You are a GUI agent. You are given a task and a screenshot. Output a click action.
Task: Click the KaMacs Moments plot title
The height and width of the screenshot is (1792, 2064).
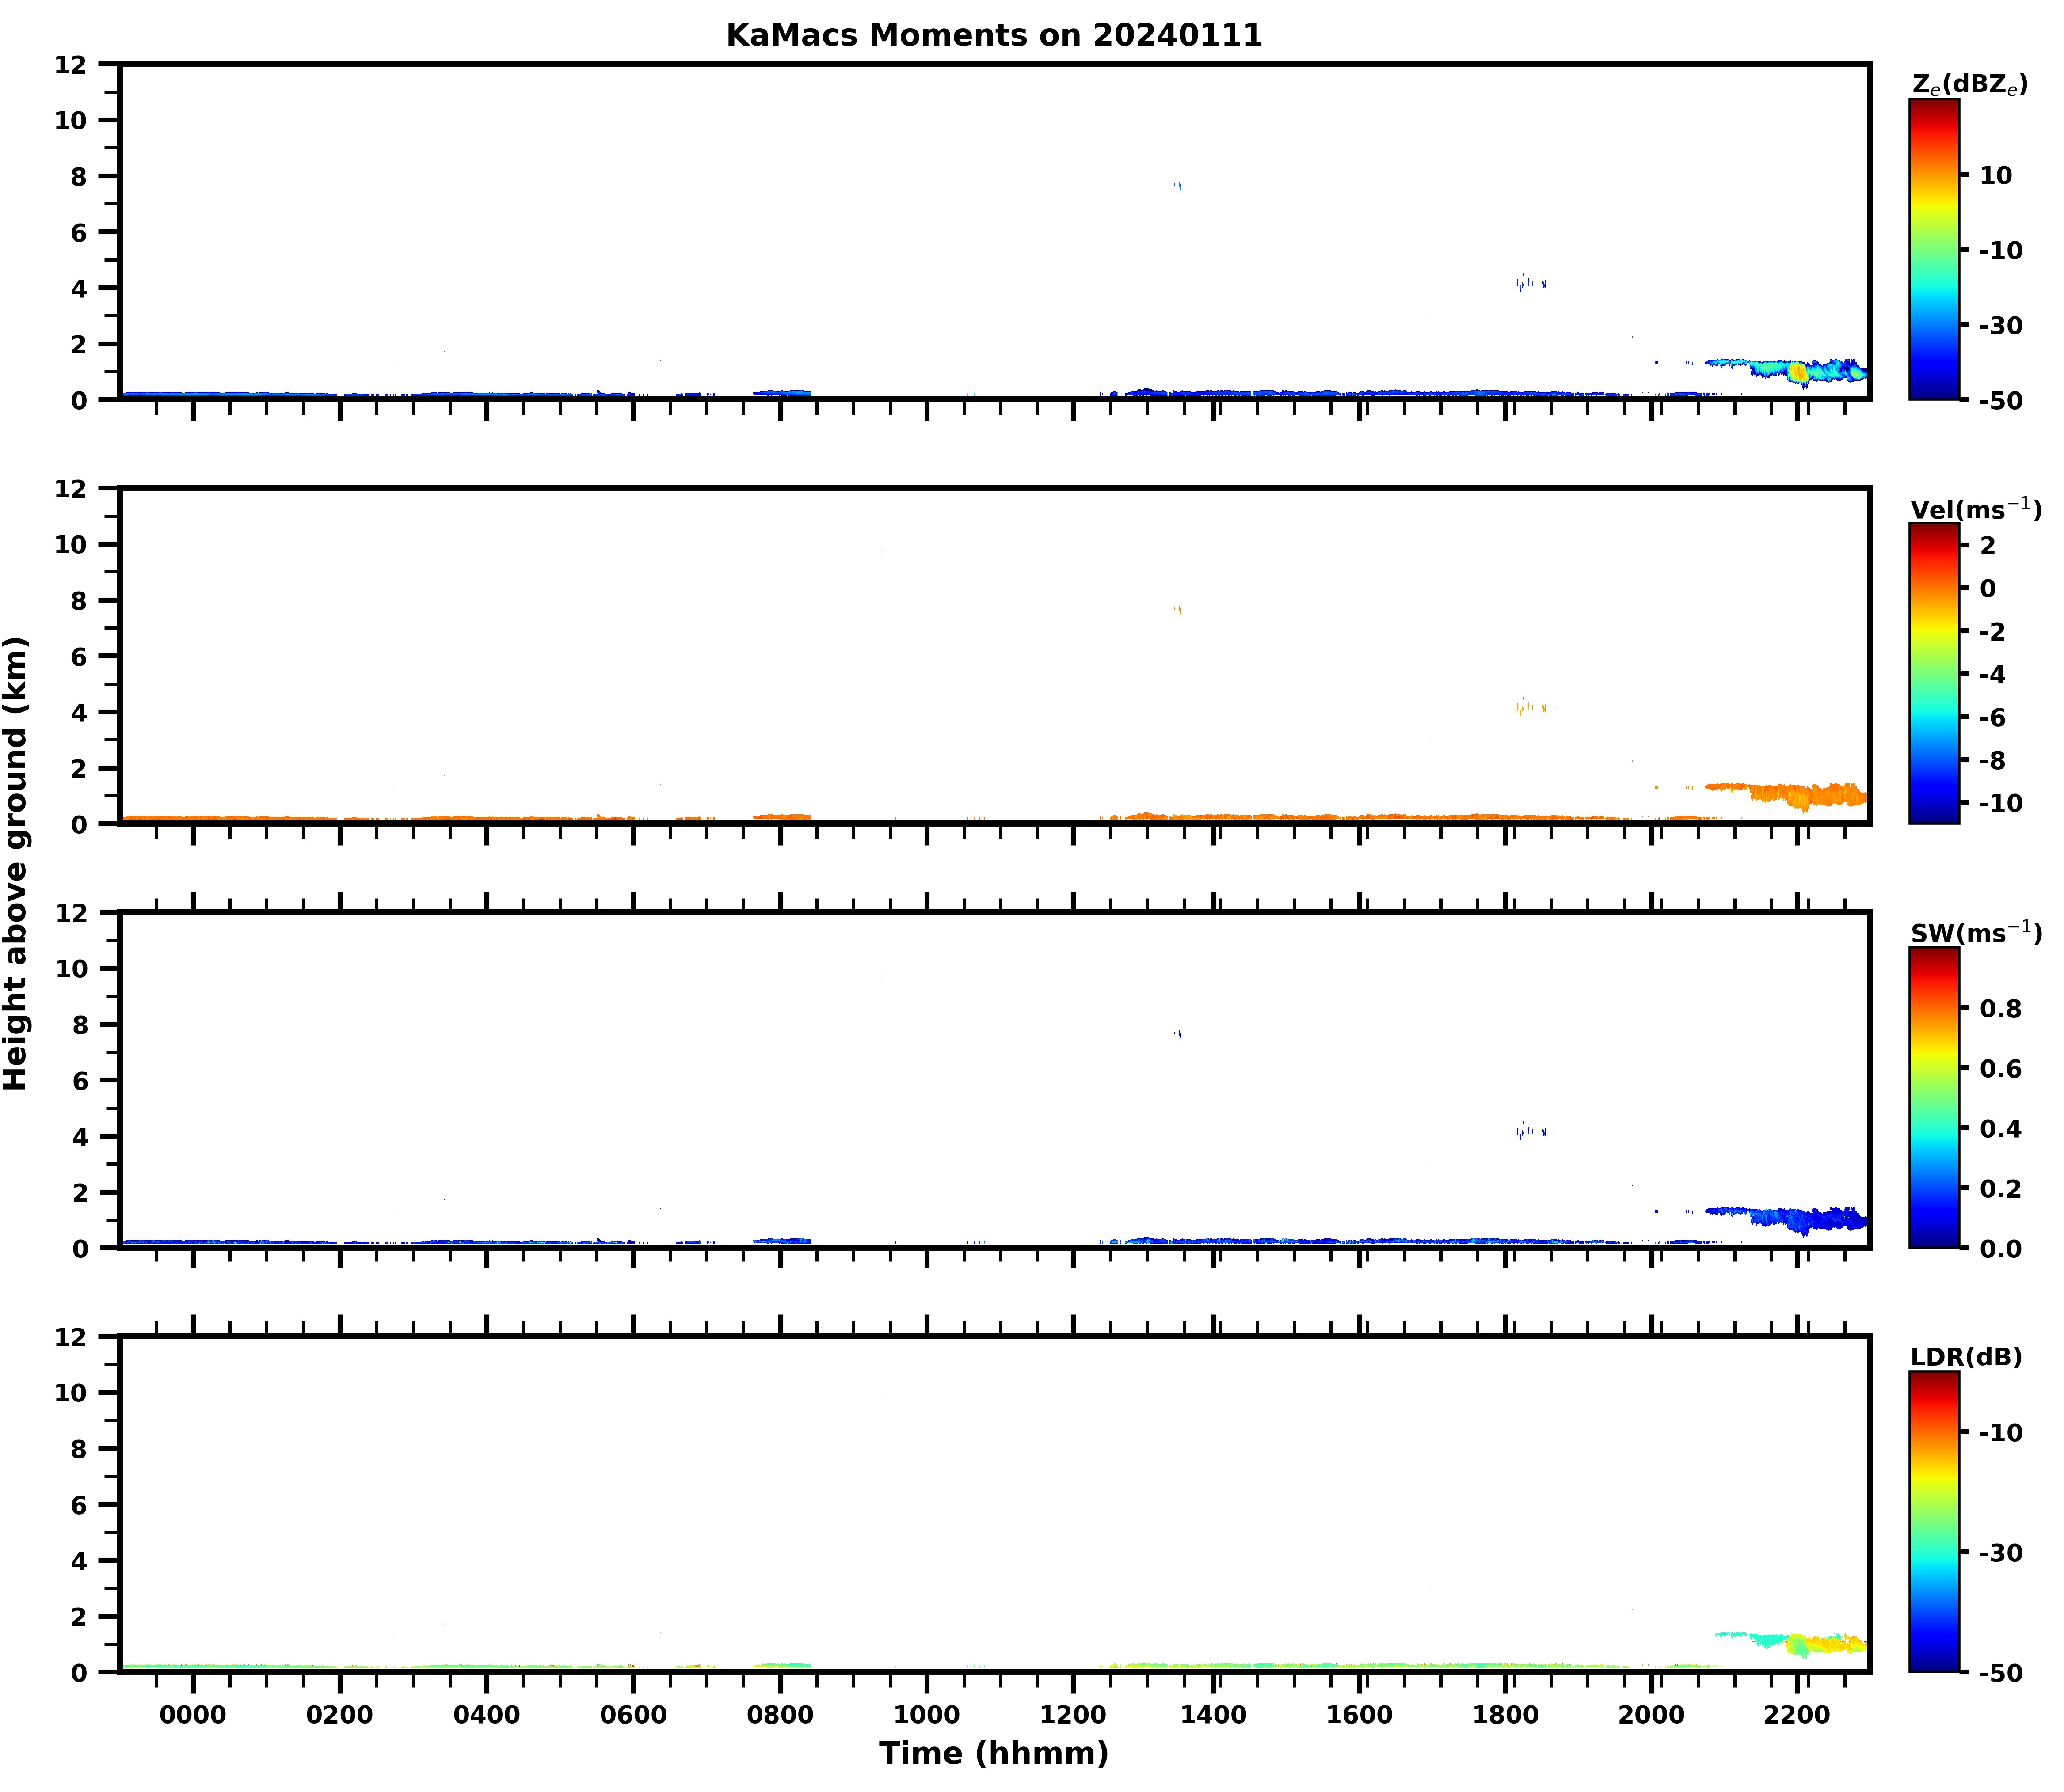point(994,35)
